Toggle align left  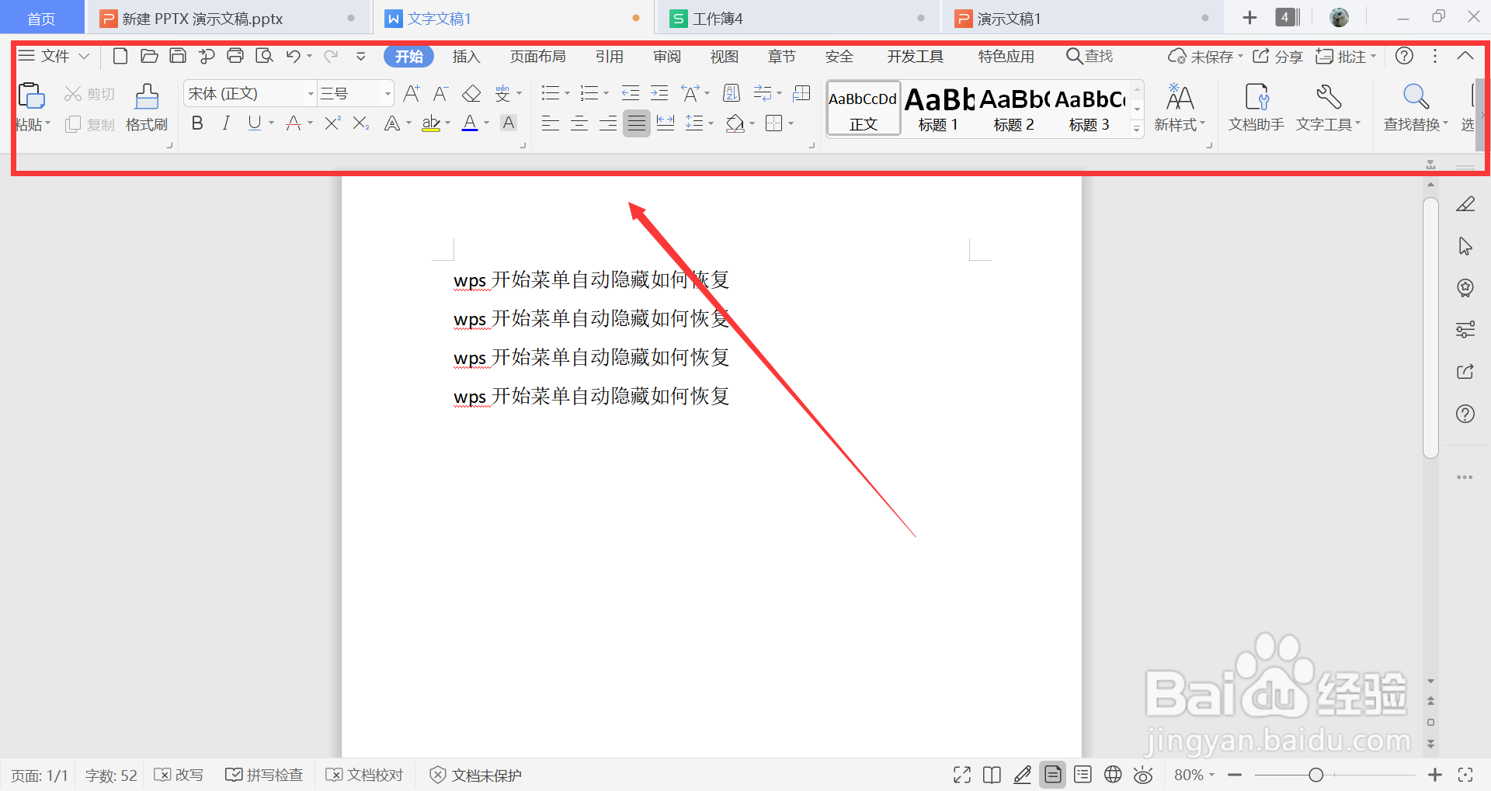(551, 123)
